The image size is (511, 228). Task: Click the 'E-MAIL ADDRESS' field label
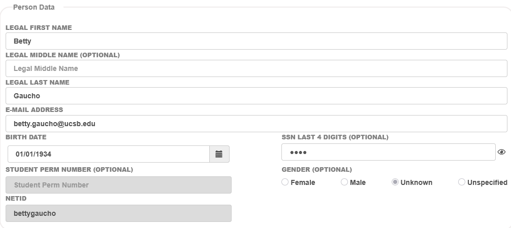[x=34, y=110]
